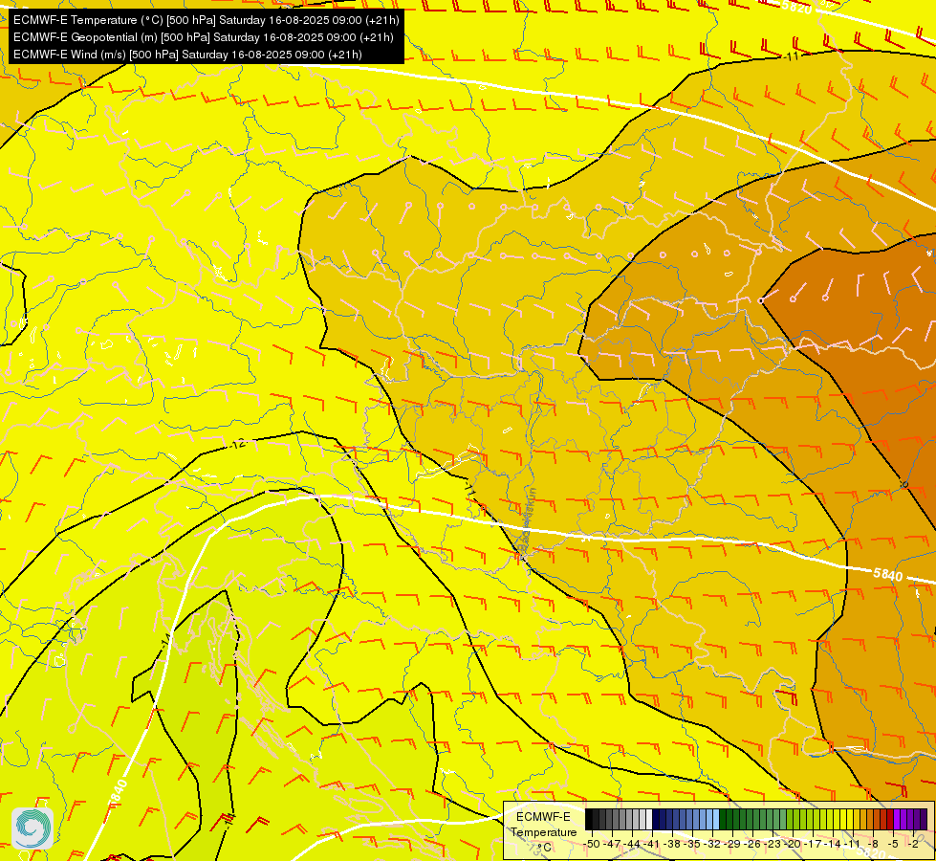
Task: Click the °C unit label in the legend
Action: [x=544, y=848]
